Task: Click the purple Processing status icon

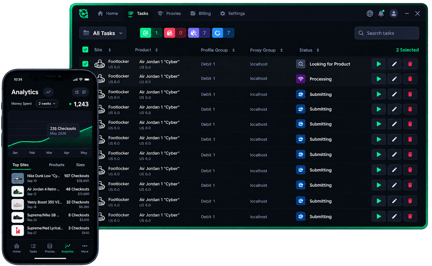Action: tap(301, 79)
